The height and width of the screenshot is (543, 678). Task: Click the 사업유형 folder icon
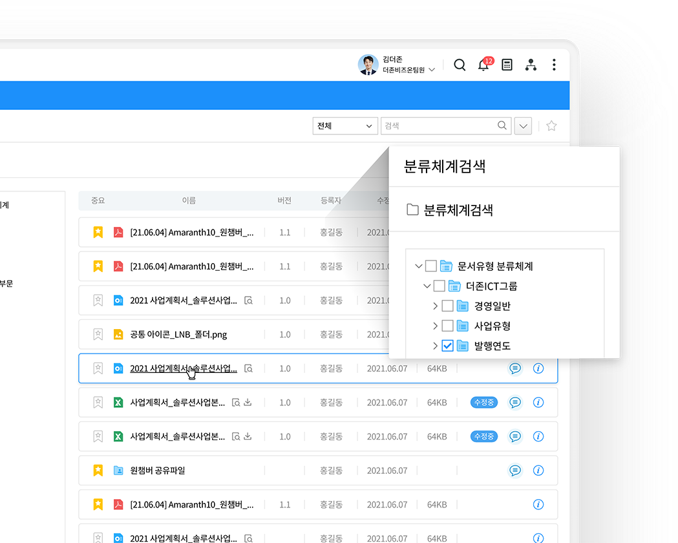pyautogui.click(x=463, y=326)
